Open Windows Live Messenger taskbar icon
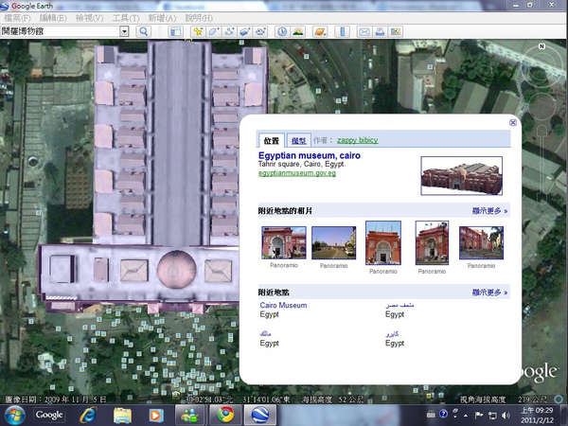This screenshot has width=568, height=426. click(x=189, y=416)
